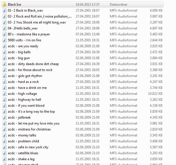176x165 pixels.
Task: Click the music icon for You Shook me all night long
Action: click(5, 22)
